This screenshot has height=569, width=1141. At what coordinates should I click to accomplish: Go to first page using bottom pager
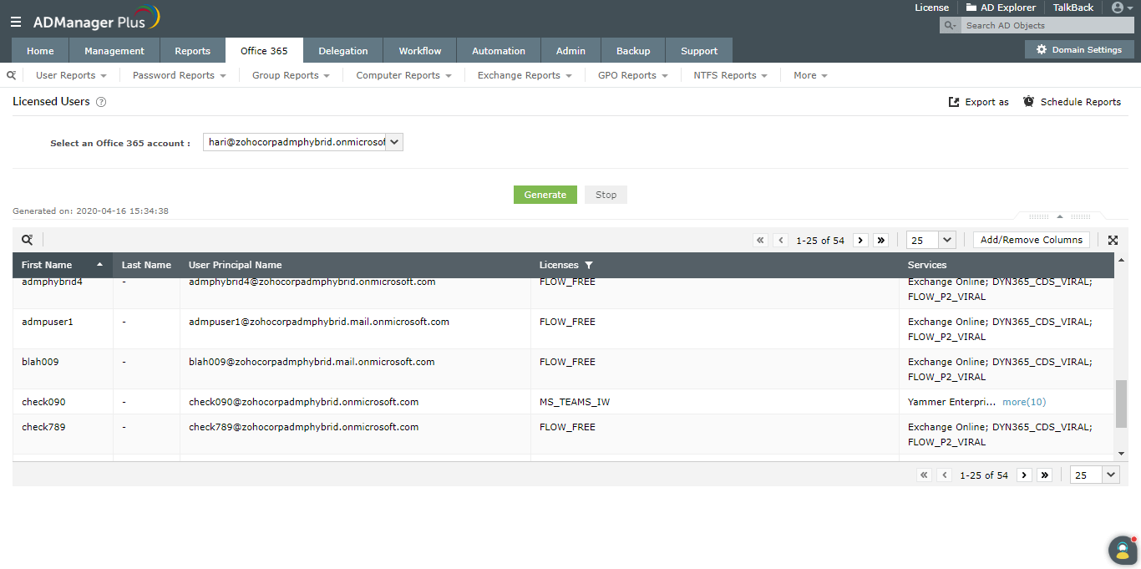(x=924, y=475)
